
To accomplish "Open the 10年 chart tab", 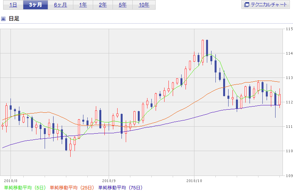I will coord(144,5).
